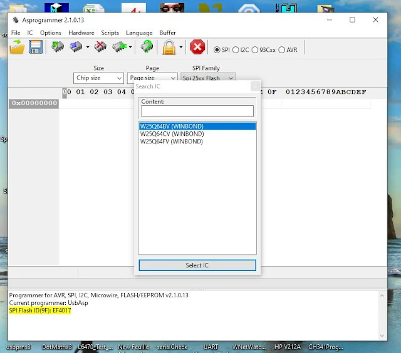This screenshot has width=401, height=353.
Task: Expand the Chip size dropdown
Action: (98, 78)
